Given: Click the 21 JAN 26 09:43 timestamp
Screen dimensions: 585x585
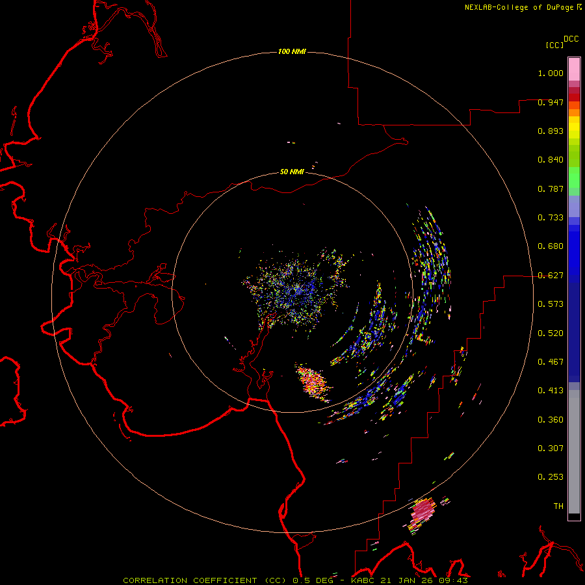Looking at the screenshot, I should 424,580.
